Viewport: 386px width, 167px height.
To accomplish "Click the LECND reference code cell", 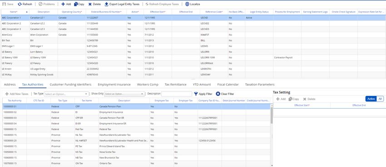I will [214, 18].
